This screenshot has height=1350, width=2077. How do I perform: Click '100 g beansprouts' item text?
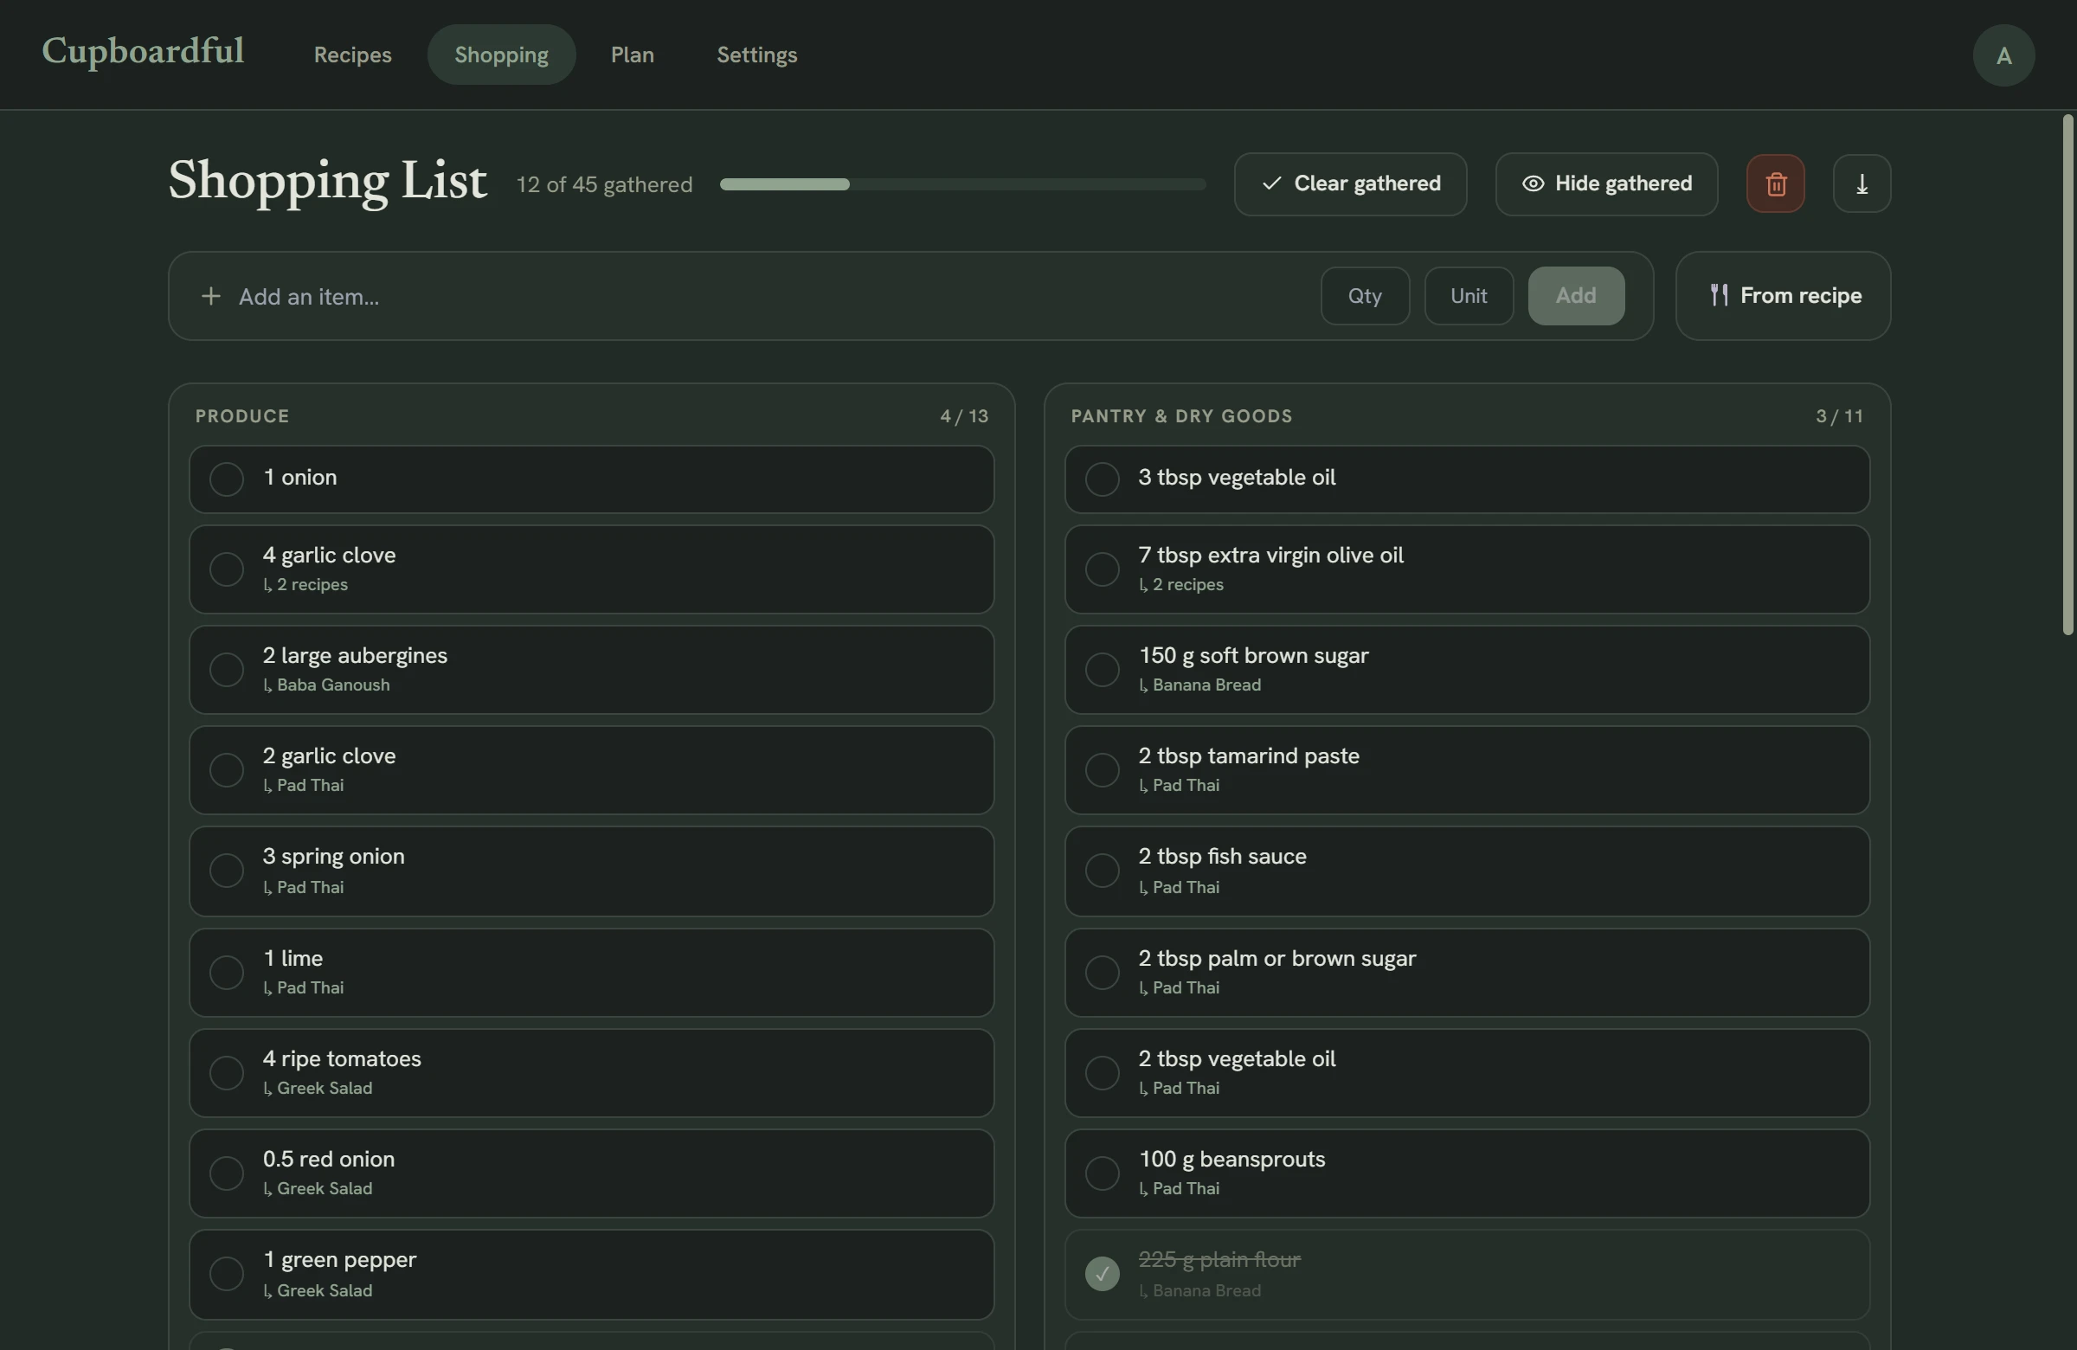click(x=1232, y=1159)
